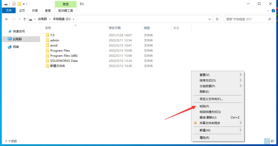The width and height of the screenshot is (278, 146).
Task: Open the 主页 ribbon tab
Action: click(x=22, y=11)
